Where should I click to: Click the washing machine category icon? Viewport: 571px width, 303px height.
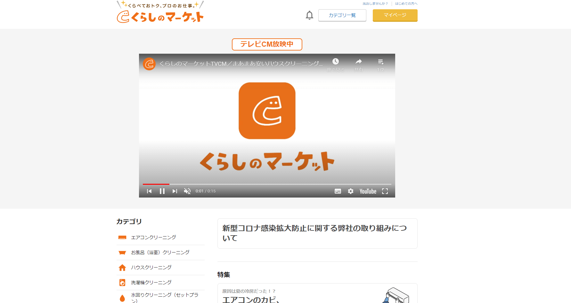tap(122, 283)
